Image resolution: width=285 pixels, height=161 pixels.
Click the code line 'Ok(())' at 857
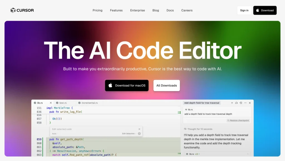tap(57, 119)
